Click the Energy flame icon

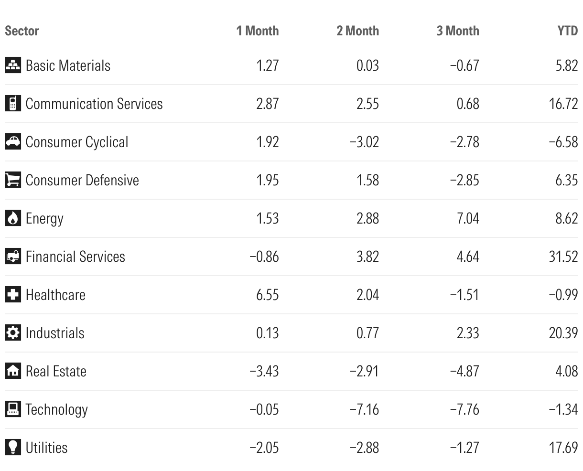(13, 218)
